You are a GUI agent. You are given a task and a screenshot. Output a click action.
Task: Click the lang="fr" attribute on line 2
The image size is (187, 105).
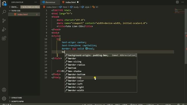click(x=65, y=14)
